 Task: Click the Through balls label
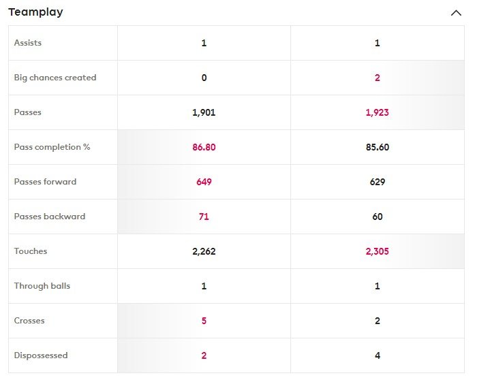point(42,286)
